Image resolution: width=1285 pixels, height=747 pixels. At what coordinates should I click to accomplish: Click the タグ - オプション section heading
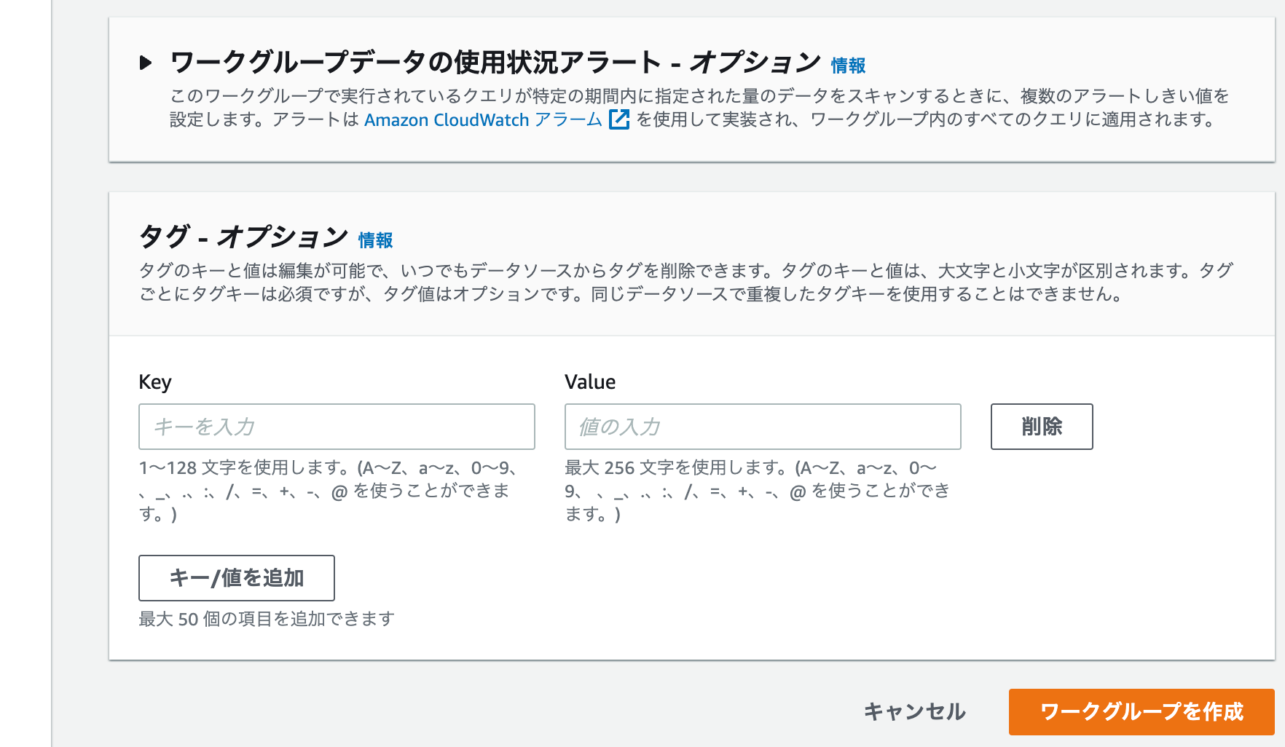tap(243, 237)
